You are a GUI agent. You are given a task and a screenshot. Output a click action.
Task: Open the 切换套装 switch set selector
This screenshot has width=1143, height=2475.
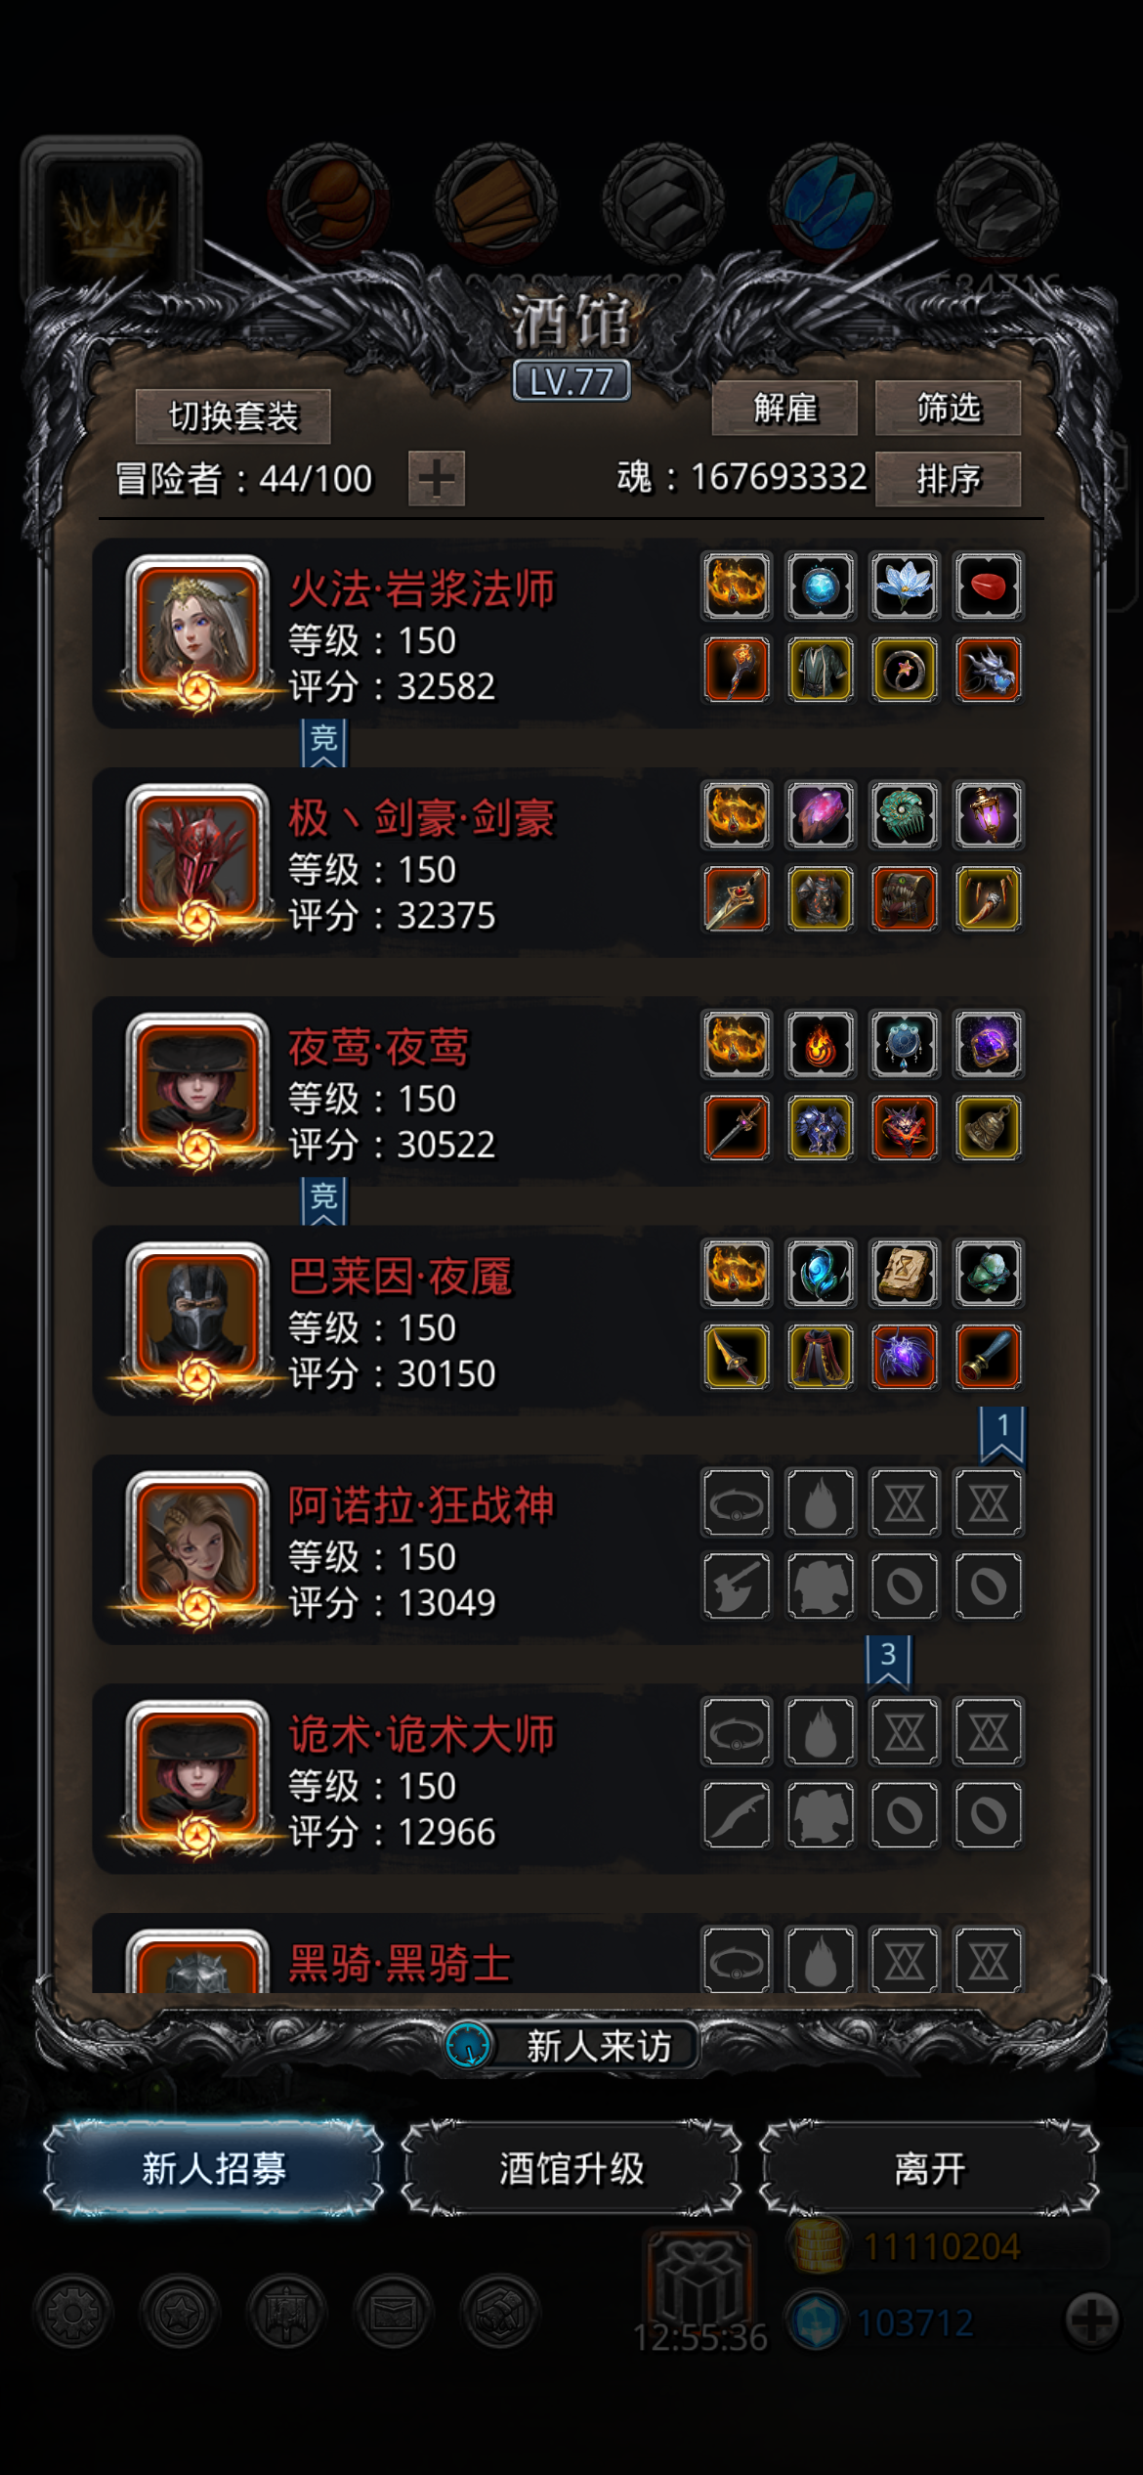pos(233,416)
